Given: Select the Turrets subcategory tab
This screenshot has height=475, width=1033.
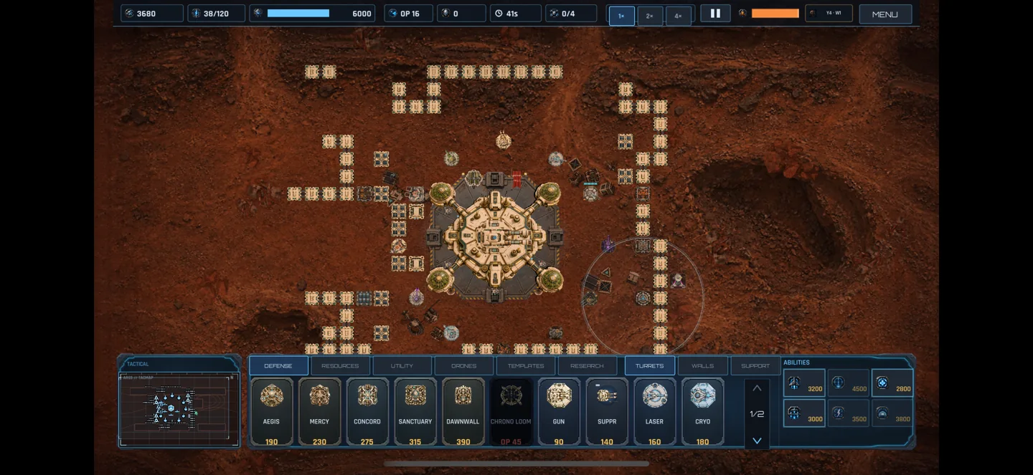Looking at the screenshot, I should (x=650, y=365).
